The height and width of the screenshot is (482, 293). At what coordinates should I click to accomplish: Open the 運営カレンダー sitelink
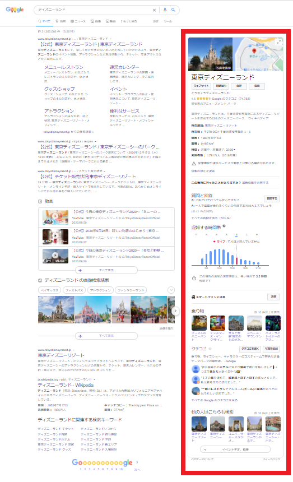pos(124,67)
